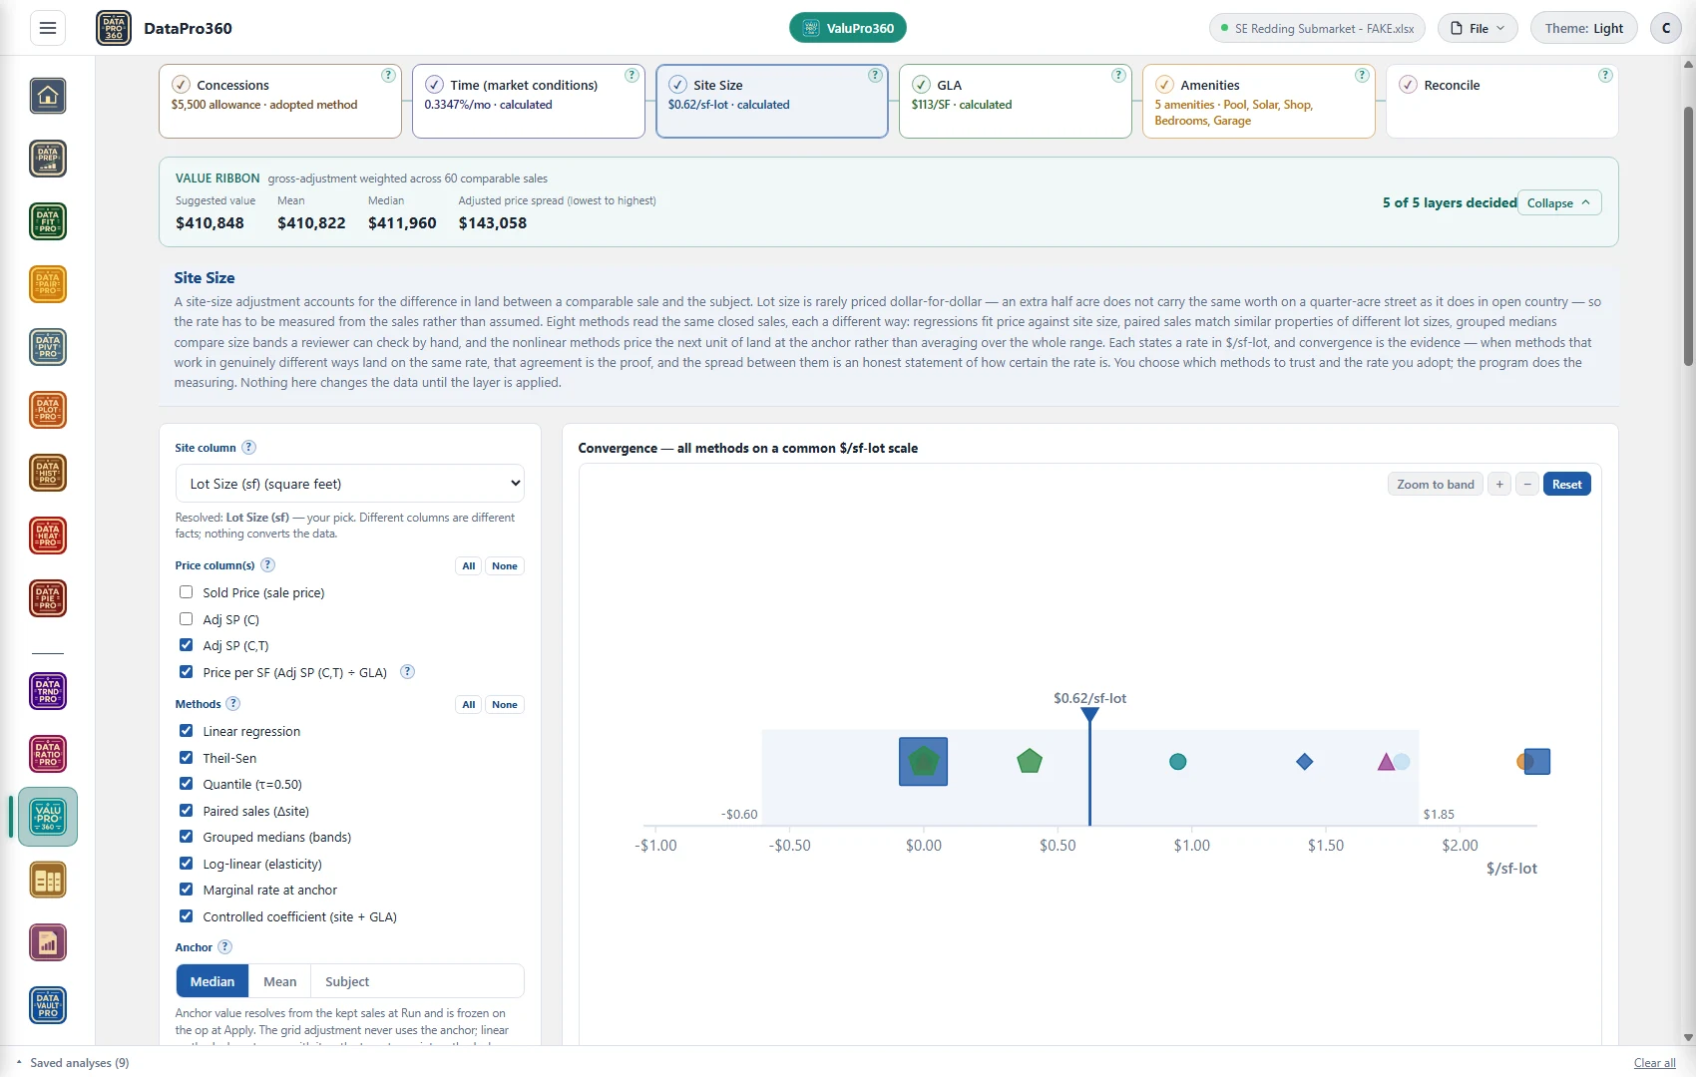Open help next to Site column label
Screen dimensions: 1696x1077
point(249,448)
